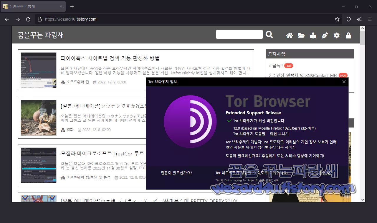This screenshot has height=223, width=377.
Task: Open a new tab with plus button
Action: [72, 6]
